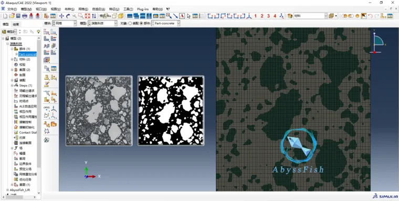
Task: Click the Auto-fit view icon
Action: point(87,16)
